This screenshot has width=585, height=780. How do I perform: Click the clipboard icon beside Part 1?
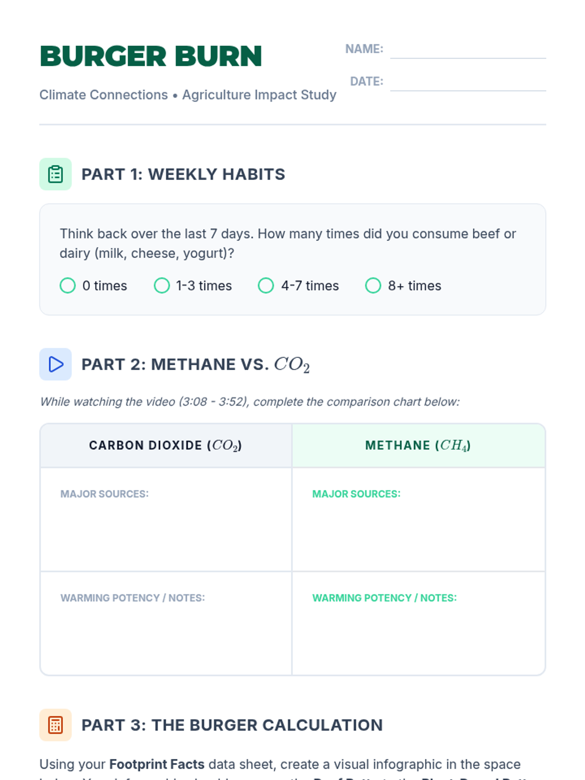(x=56, y=174)
